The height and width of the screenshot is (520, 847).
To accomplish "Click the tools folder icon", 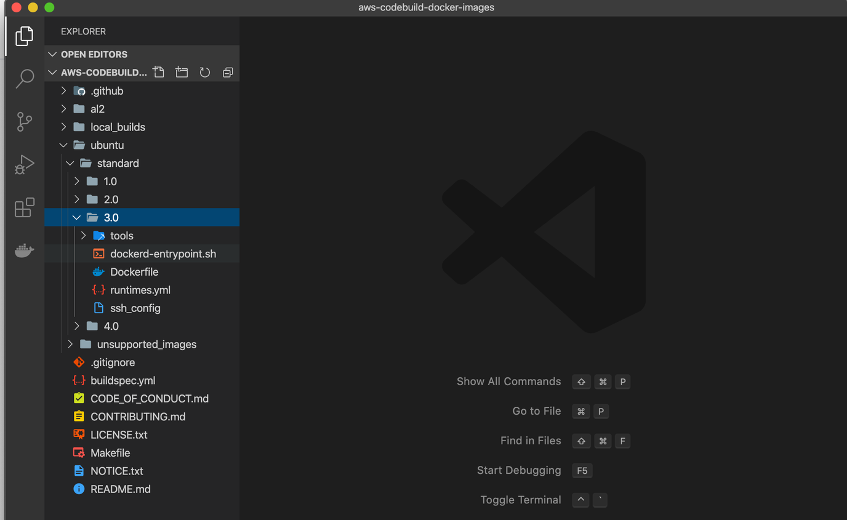I will point(99,236).
